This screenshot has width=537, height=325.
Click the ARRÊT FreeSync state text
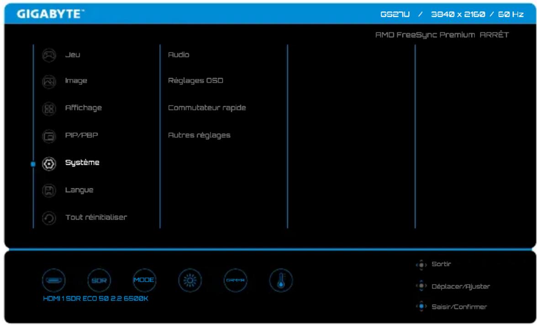click(x=494, y=35)
